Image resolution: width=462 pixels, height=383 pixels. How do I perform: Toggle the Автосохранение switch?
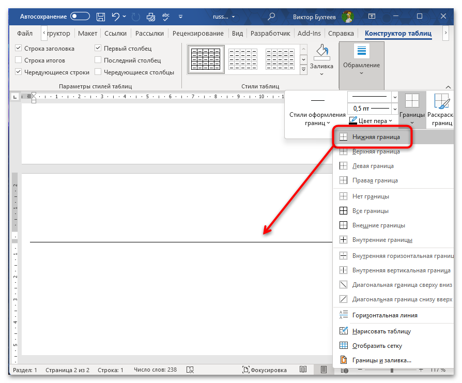[x=80, y=16]
